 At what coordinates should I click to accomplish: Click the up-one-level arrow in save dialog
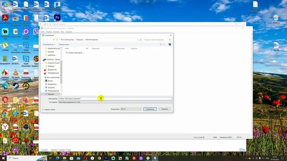54,40
